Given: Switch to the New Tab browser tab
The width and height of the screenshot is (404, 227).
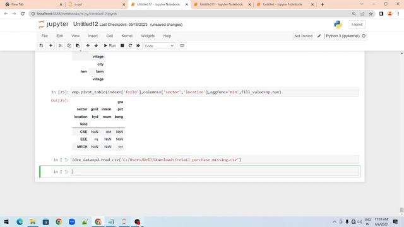Looking at the screenshot, I should 32,4.
